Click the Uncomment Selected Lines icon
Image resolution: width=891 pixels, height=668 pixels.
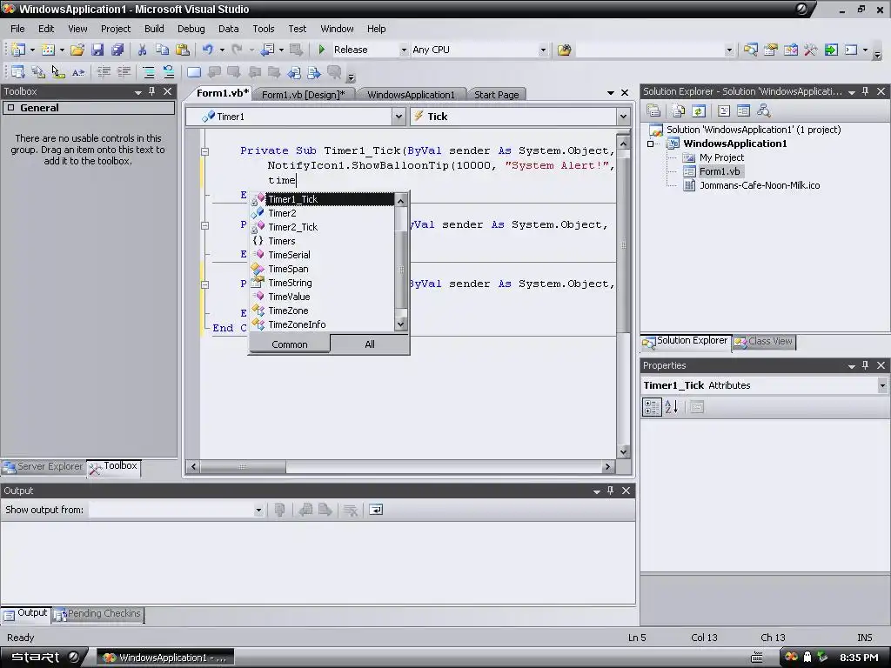click(169, 72)
